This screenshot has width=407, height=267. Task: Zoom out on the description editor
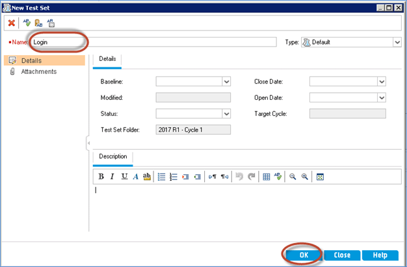(293, 176)
